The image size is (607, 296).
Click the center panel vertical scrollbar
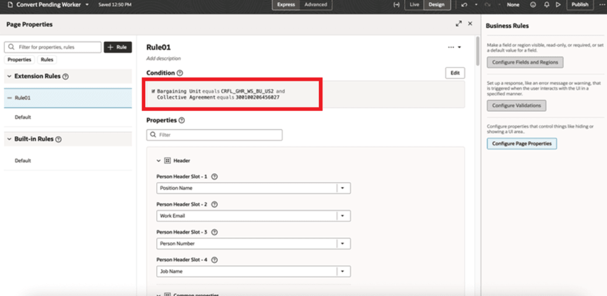(478, 50)
